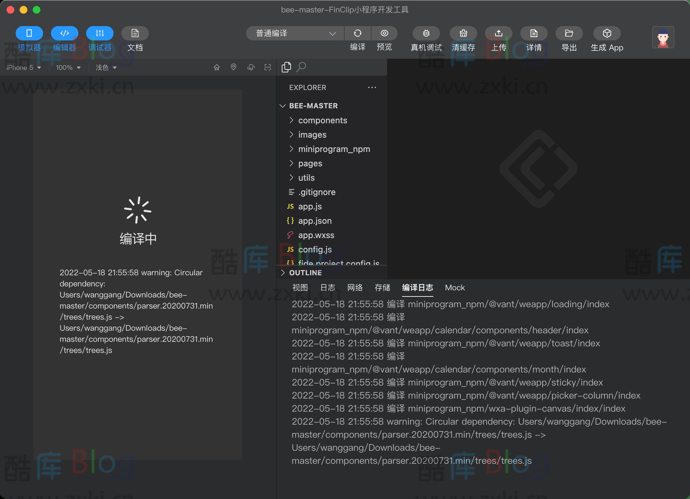Viewport: 690px width, 499px height.
Task: Collapse the BEE-MASTER project tree
Action: click(283, 106)
